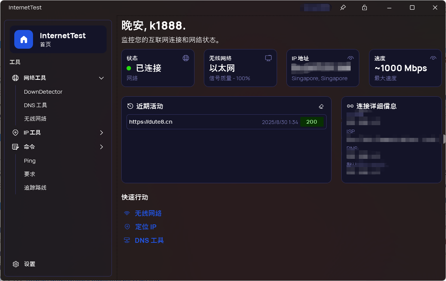446x281 pixels.
Task: Click the DNS server icon in quick actions
Action: (x=127, y=241)
